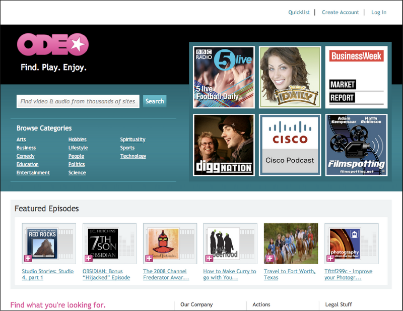Viewport: 403px width, 311px height.
Task: Browse the Sports category
Action: click(x=127, y=148)
